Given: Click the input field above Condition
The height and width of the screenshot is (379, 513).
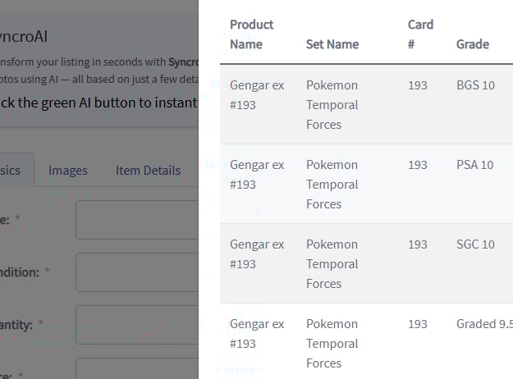Looking at the screenshot, I should coord(136,220).
